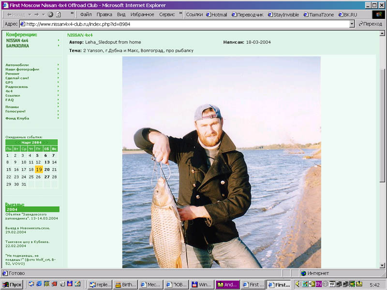This screenshot has height=290, width=387.
Task: Click the Back arrow button labeled Назад
Action: coord(16,14)
